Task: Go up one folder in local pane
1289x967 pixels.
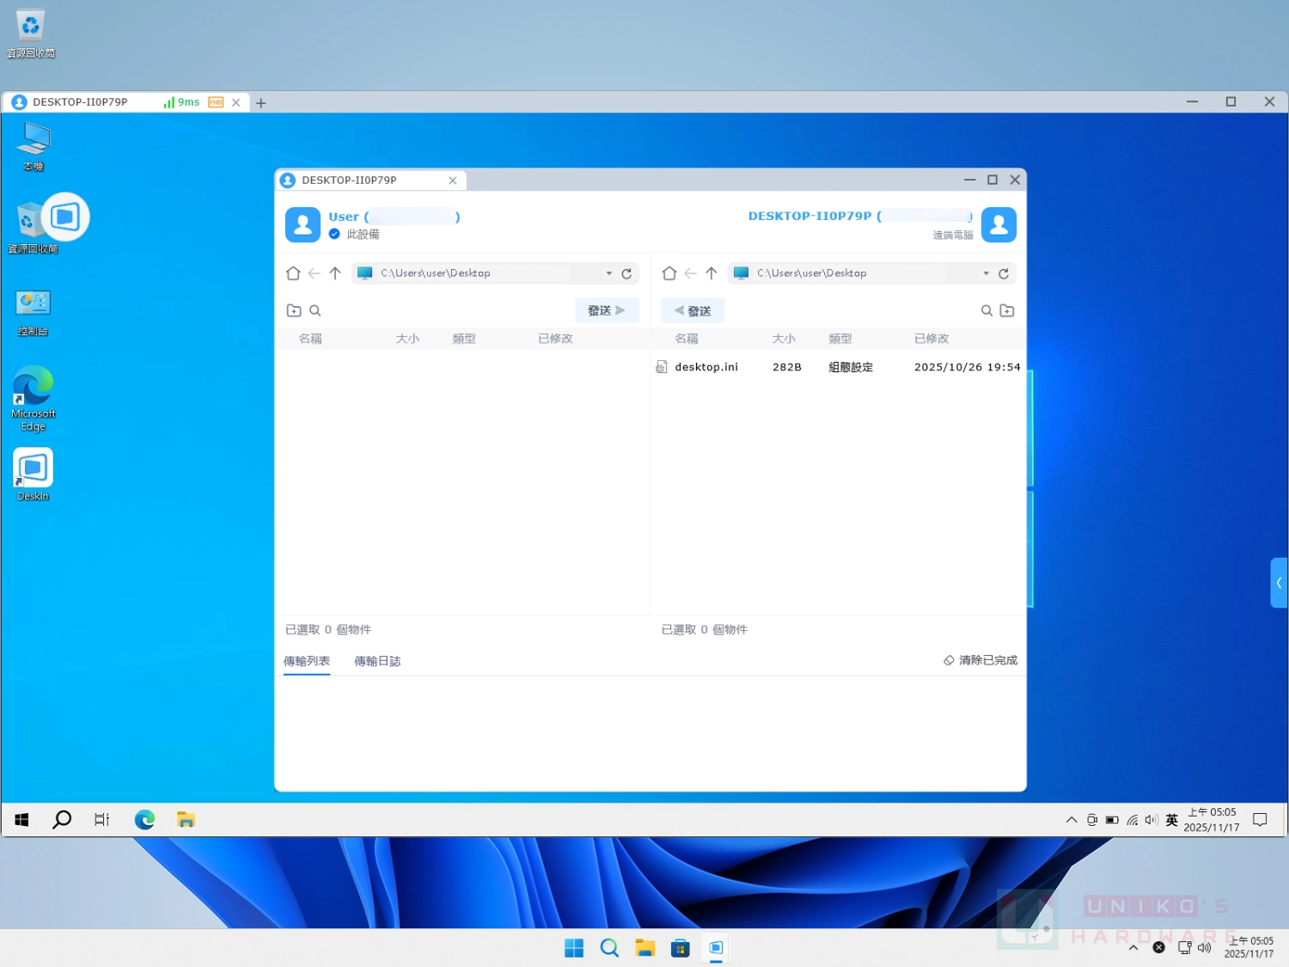Action: [x=335, y=273]
